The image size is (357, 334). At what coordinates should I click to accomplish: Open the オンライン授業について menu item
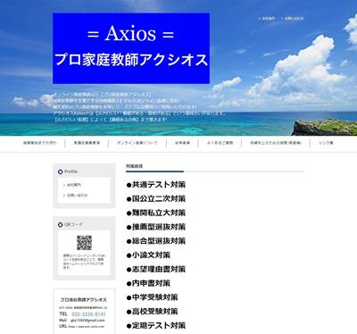click(x=137, y=143)
